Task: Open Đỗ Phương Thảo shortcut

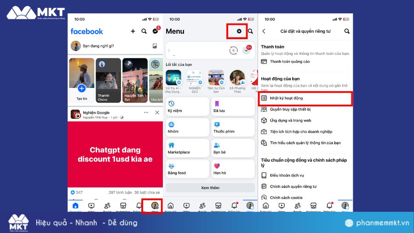Action: click(237, 82)
